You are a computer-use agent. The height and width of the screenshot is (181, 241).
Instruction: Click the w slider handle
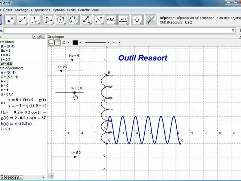pos(75,93)
